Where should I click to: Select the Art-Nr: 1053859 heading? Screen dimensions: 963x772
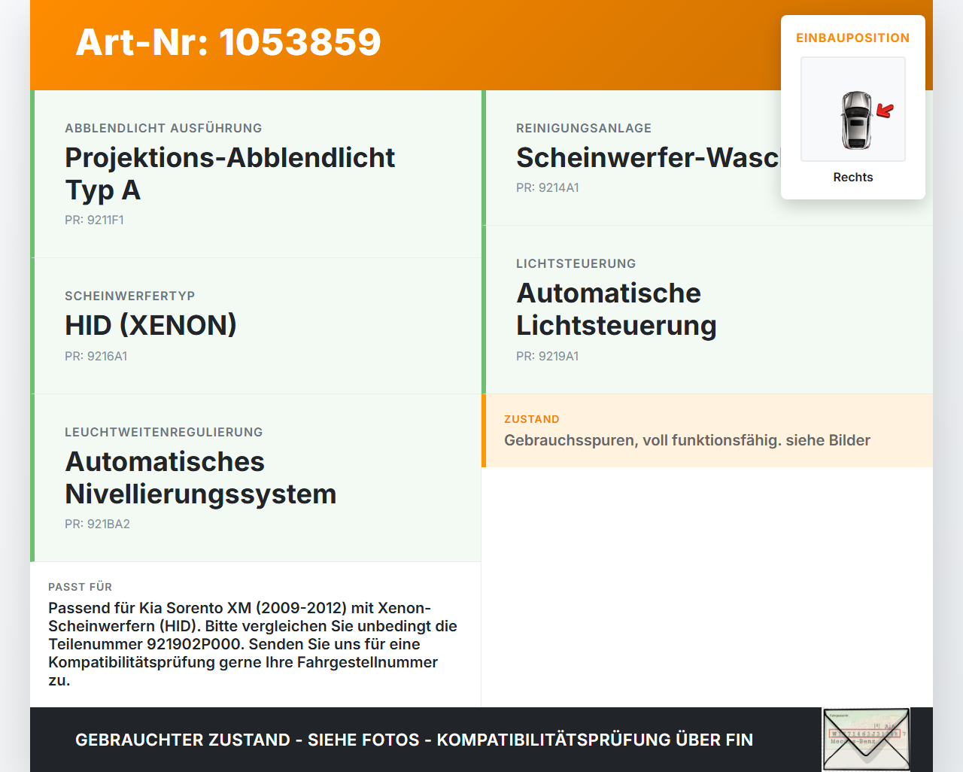228,42
